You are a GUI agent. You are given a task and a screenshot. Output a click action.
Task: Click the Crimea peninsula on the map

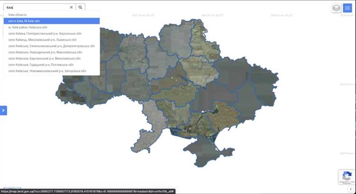click(199, 151)
